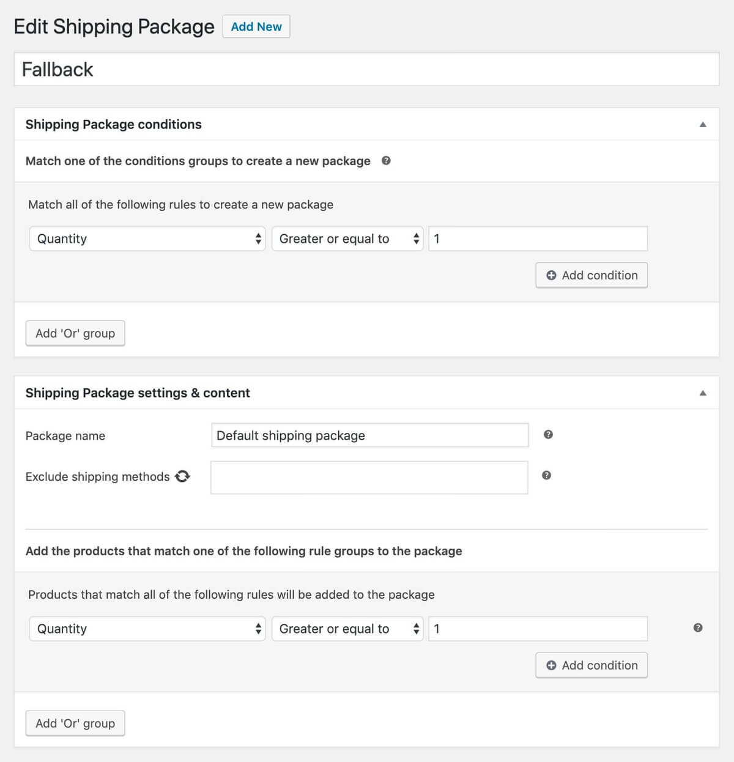Viewport: 734px width, 762px height.
Task: Open the Quantity dropdown in package conditions
Action: (x=147, y=239)
